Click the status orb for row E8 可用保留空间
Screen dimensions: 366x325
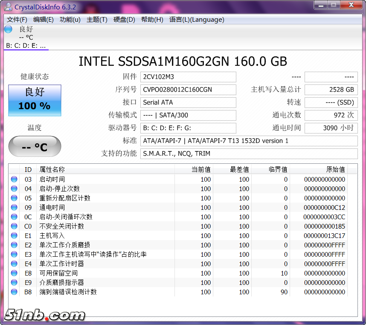[14, 273]
